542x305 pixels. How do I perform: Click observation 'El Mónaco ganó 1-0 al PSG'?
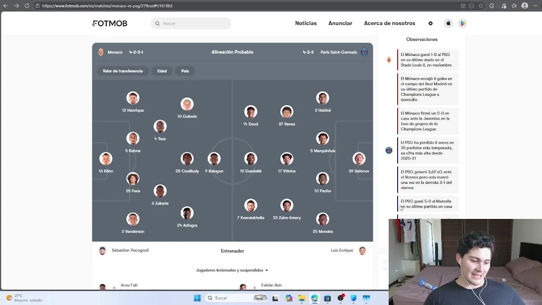tap(428, 60)
